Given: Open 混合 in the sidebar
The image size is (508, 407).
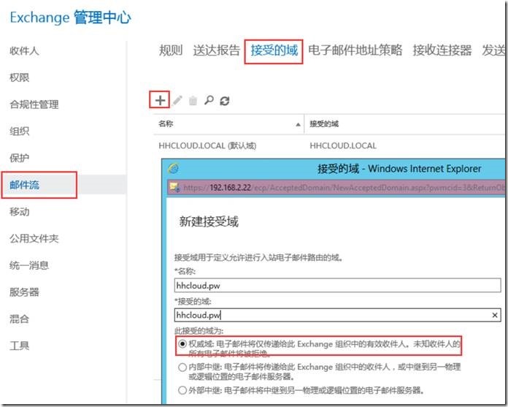Looking at the screenshot, I should tap(20, 319).
